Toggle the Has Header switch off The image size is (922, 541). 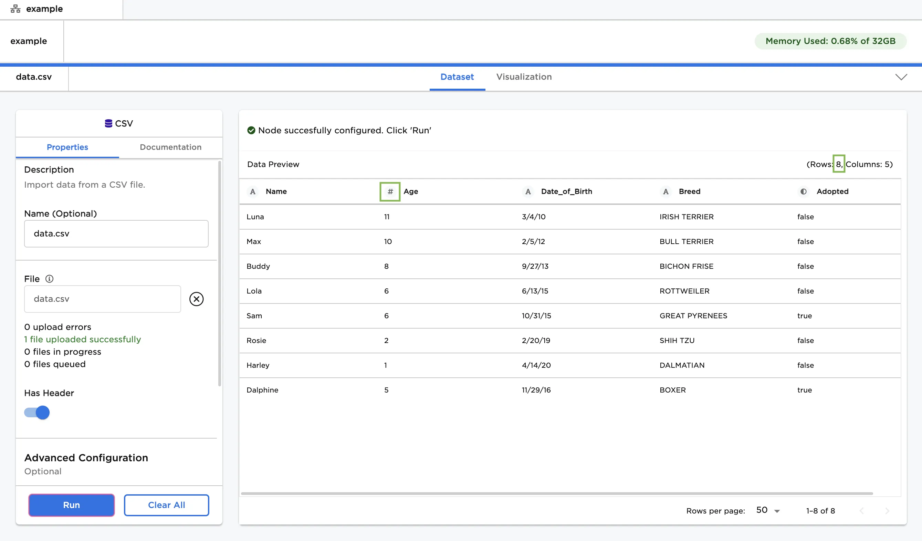click(x=37, y=412)
